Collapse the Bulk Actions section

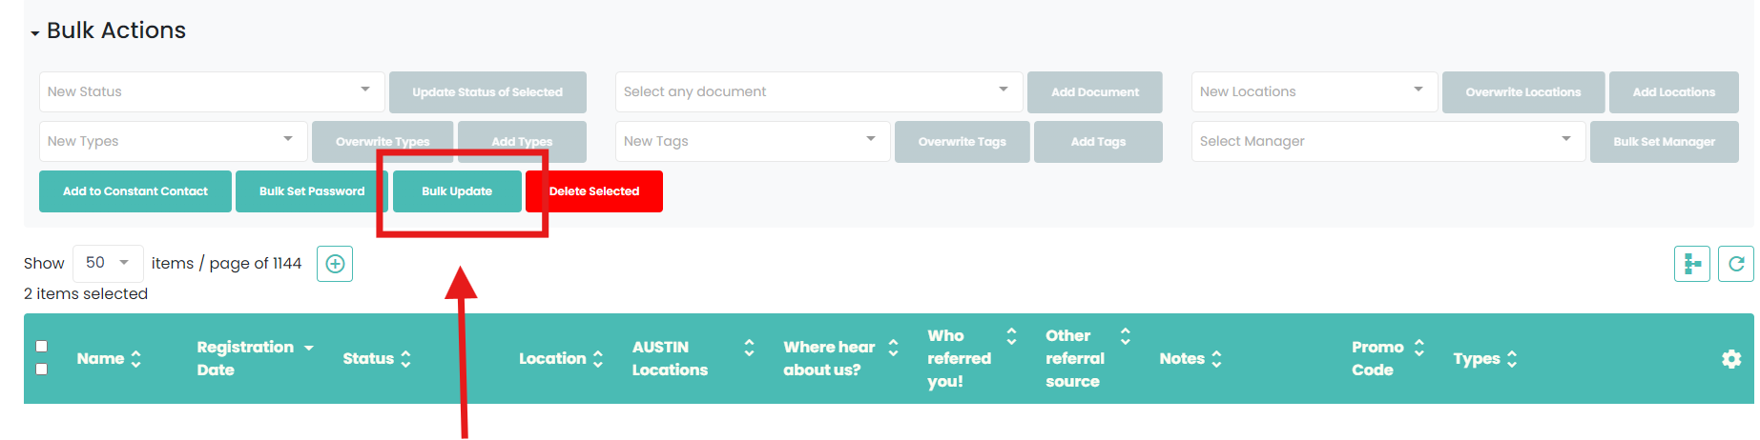(x=35, y=32)
